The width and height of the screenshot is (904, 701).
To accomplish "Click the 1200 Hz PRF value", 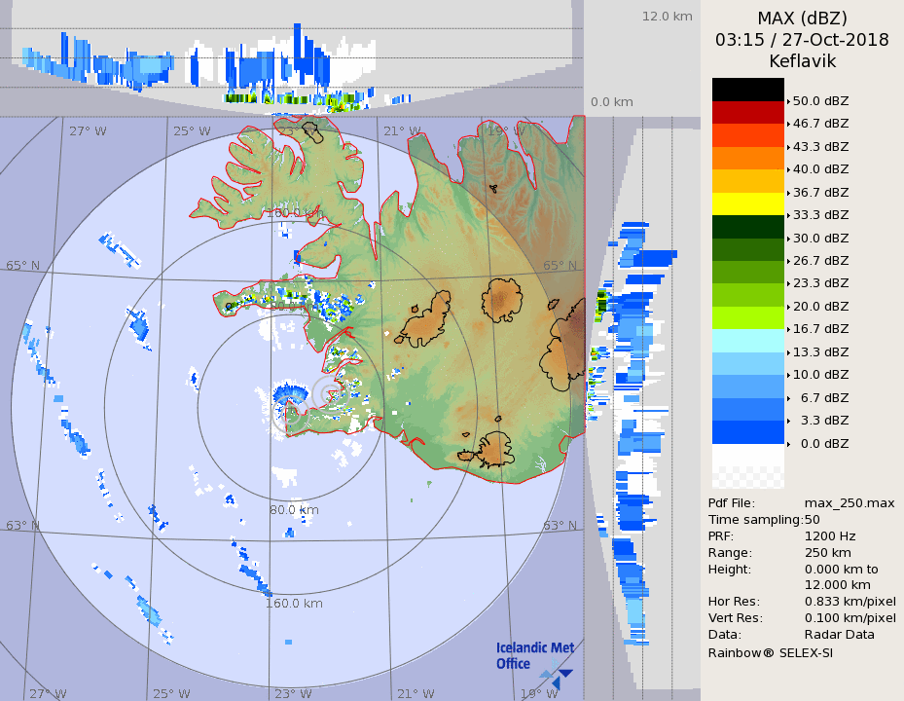I will coord(830,536).
